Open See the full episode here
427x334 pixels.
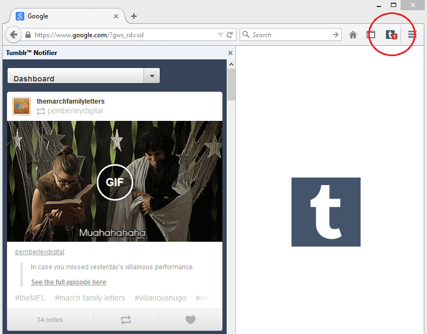click(69, 282)
